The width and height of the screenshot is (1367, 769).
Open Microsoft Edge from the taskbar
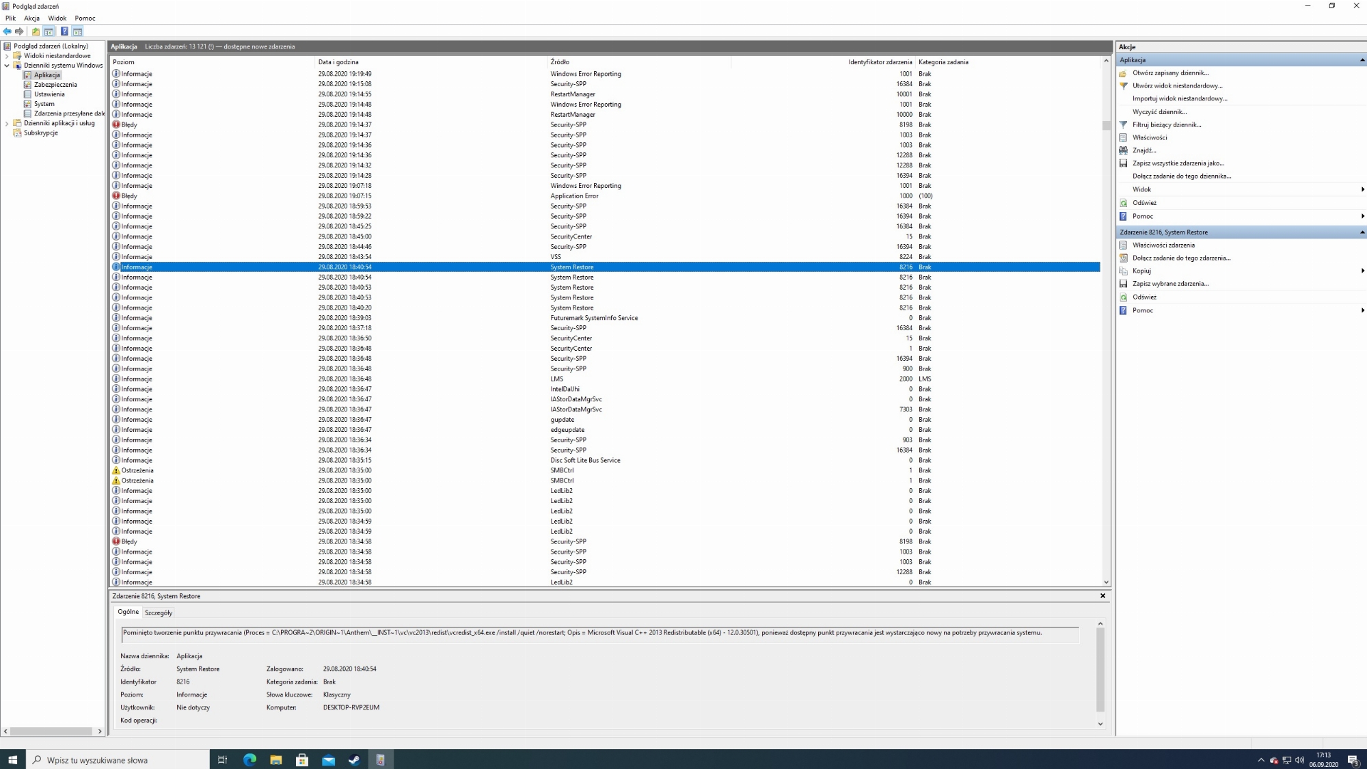[x=249, y=759]
